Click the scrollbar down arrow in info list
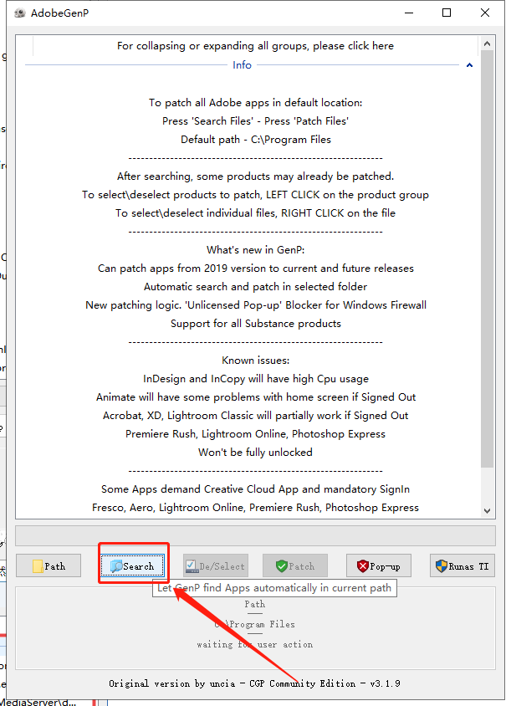 click(488, 510)
